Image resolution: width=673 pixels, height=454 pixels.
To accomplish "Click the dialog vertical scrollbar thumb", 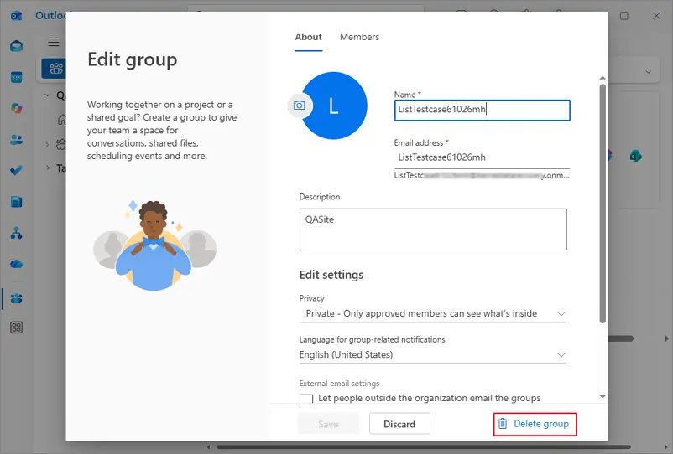I will pyautogui.click(x=603, y=204).
